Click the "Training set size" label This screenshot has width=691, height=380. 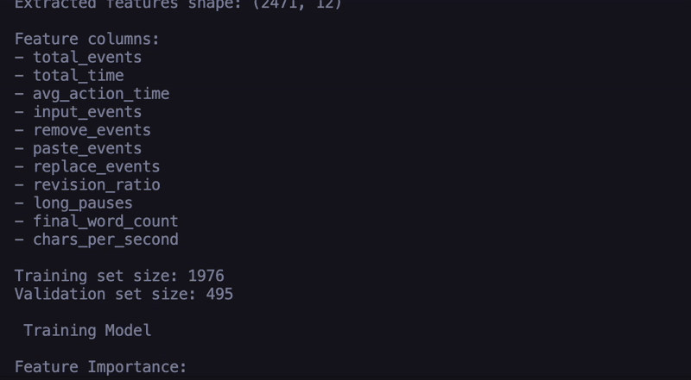click(92, 276)
